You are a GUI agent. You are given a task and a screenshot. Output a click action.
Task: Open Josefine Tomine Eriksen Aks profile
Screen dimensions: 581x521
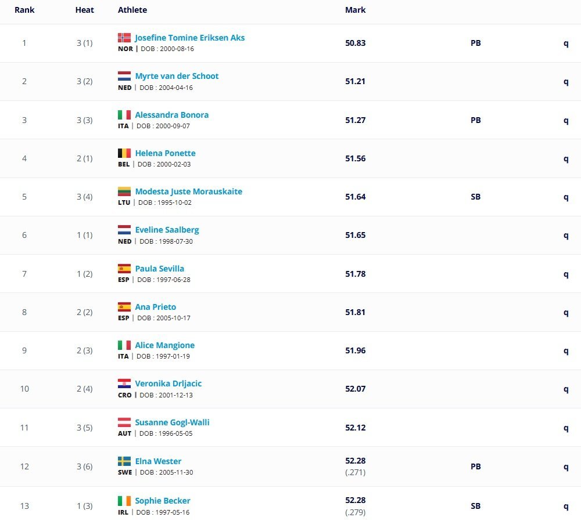coord(190,38)
